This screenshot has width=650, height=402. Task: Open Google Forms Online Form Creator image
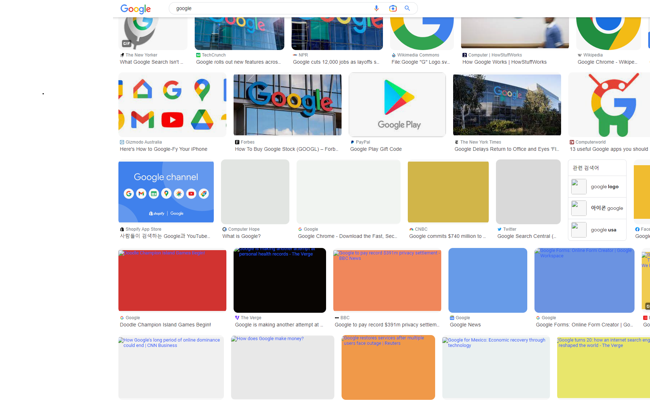tap(584, 280)
